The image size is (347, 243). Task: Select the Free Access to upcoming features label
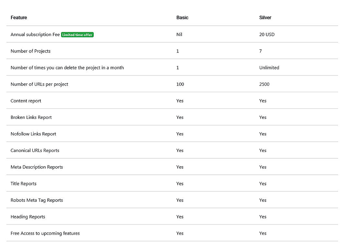click(45, 234)
